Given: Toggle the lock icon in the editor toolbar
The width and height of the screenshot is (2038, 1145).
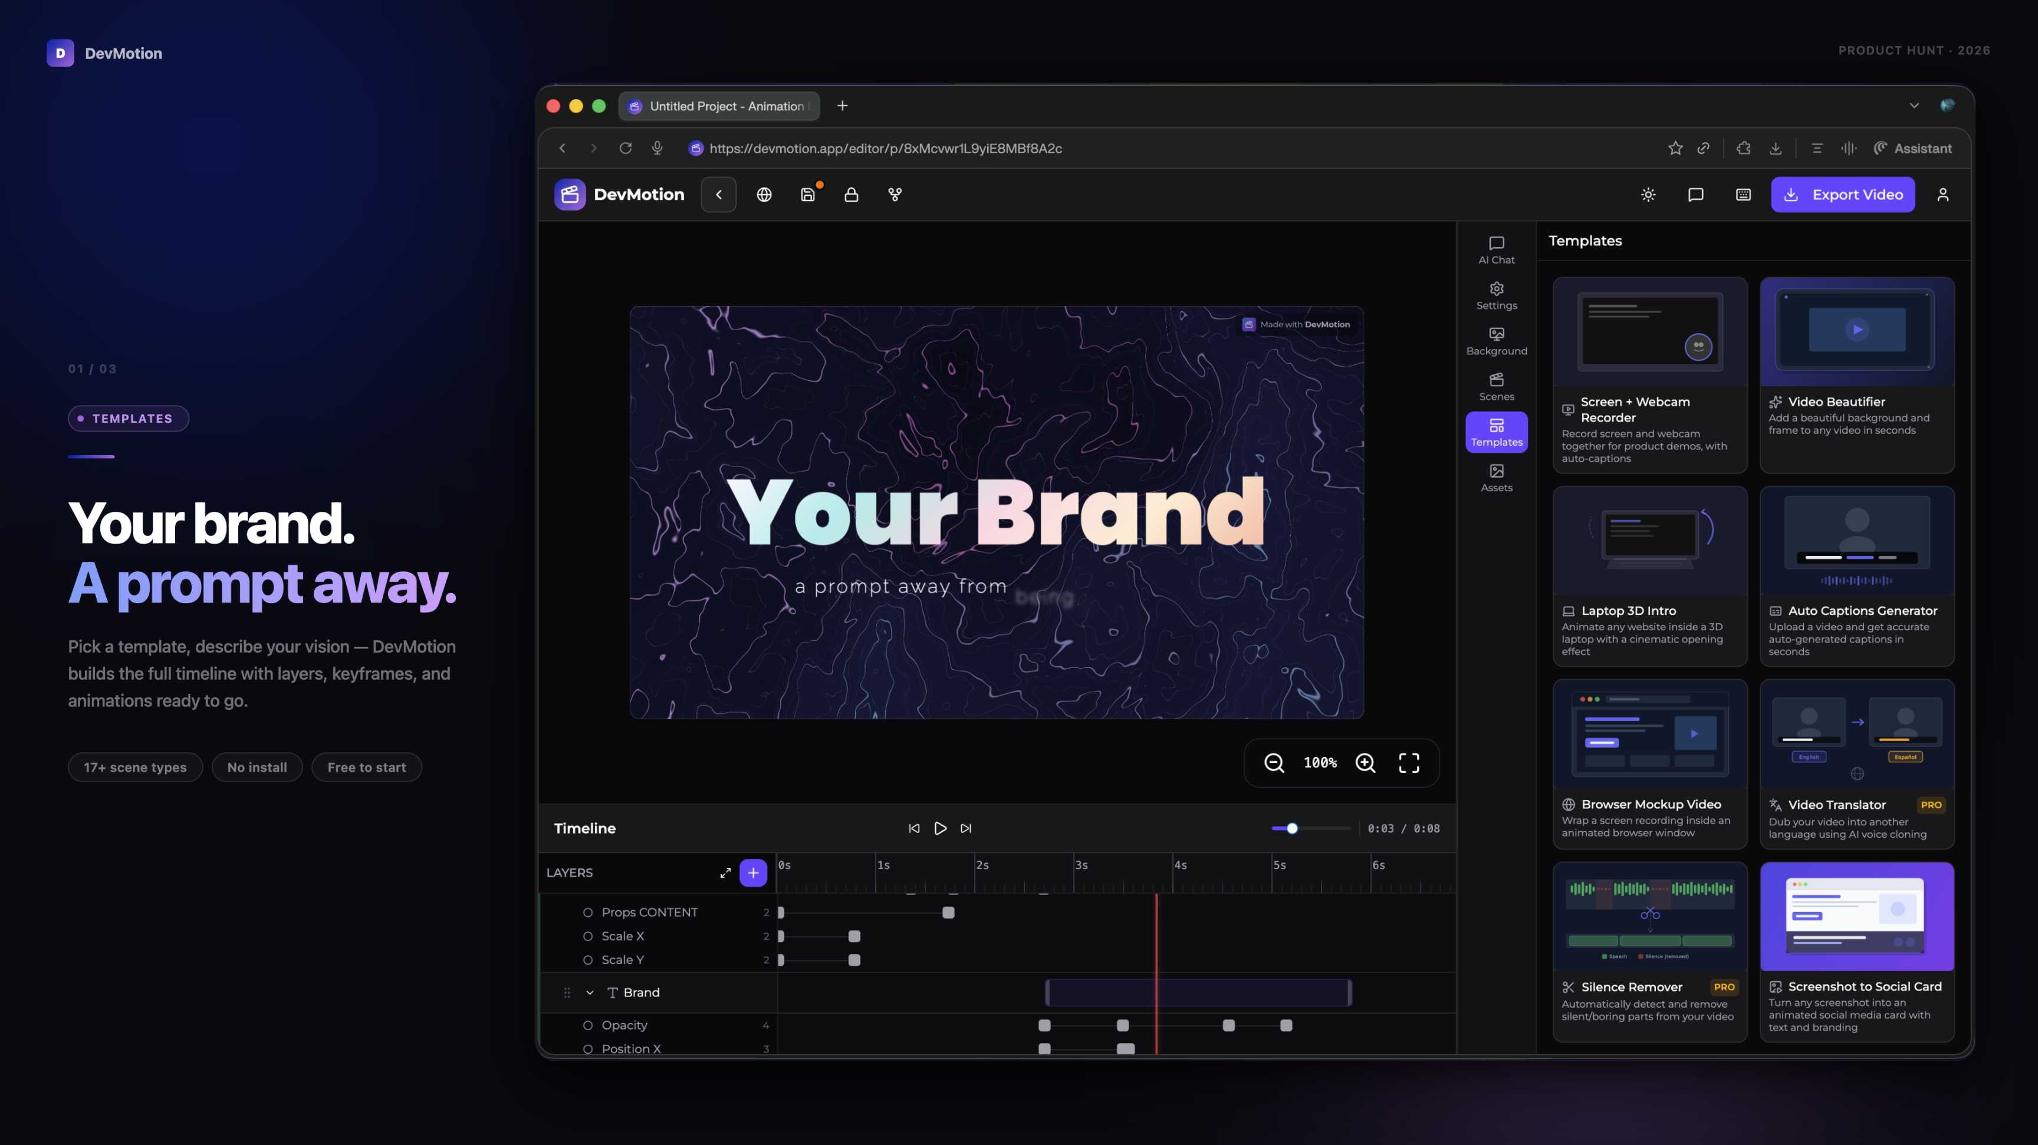Looking at the screenshot, I should pyautogui.click(x=852, y=195).
